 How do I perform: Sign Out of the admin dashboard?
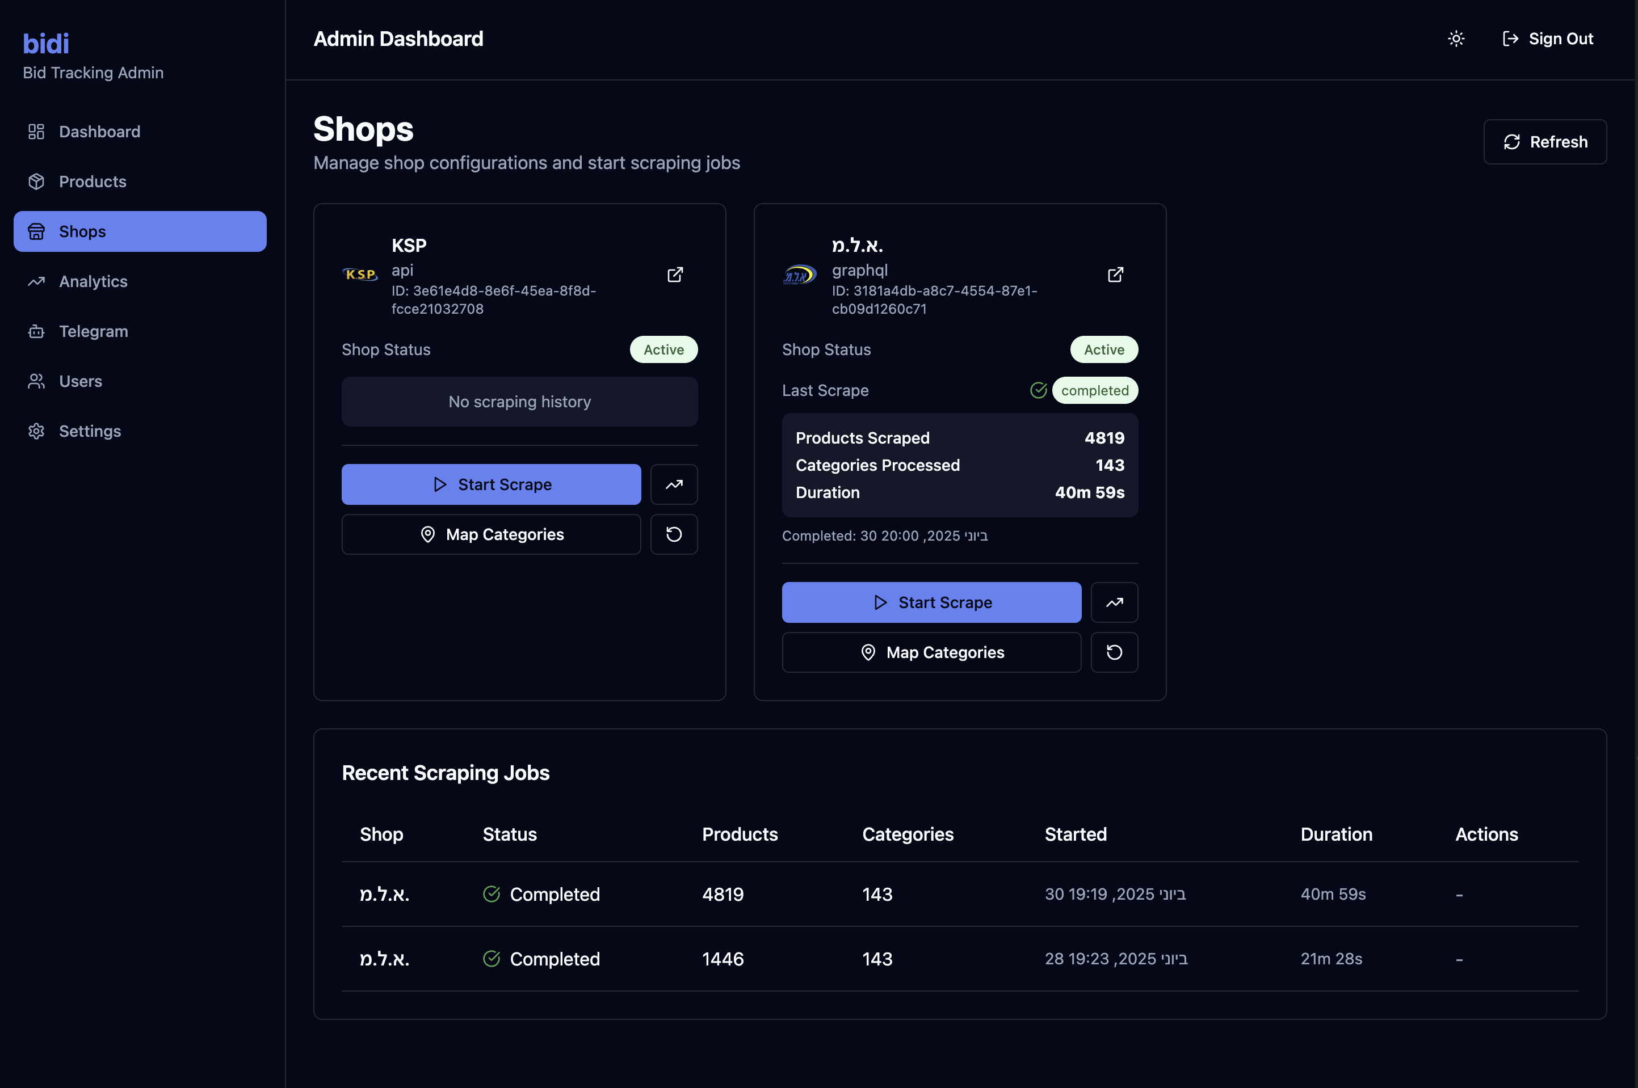click(1548, 39)
